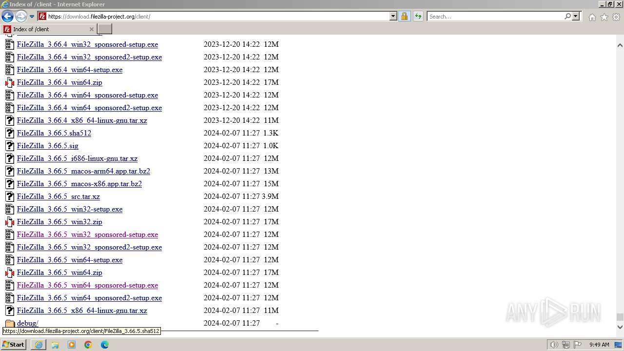Viewport: 624px width, 351px height.
Task: Click zip icon beside FileZilla_3.66.5_win64.zip
Action: point(10,273)
